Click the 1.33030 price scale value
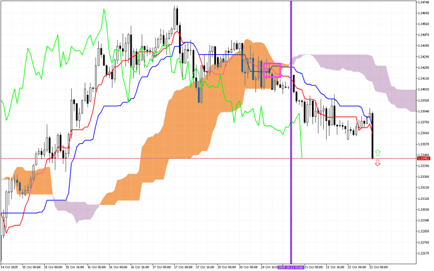 tap(423, 209)
